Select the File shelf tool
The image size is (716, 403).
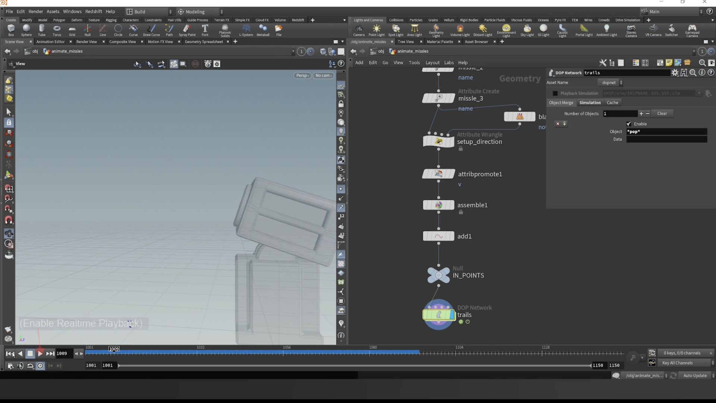[279, 30]
